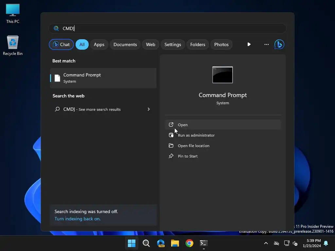Click the Command Prompt preview thumbnail
The height and width of the screenshot is (251, 335).
click(222, 75)
